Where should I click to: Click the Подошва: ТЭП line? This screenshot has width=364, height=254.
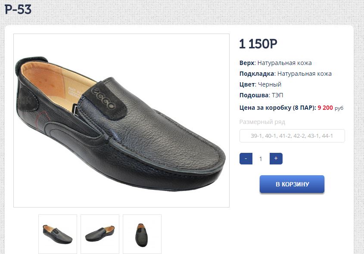click(x=261, y=95)
